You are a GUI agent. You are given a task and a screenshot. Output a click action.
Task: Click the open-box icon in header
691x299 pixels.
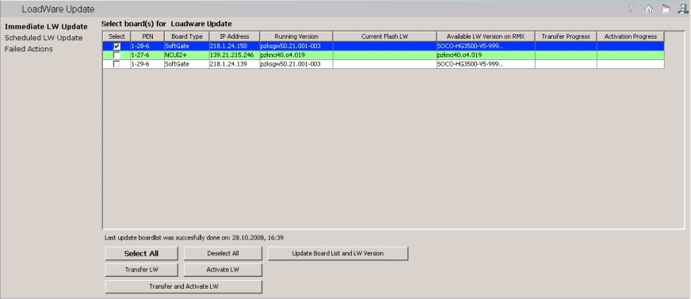666,9
